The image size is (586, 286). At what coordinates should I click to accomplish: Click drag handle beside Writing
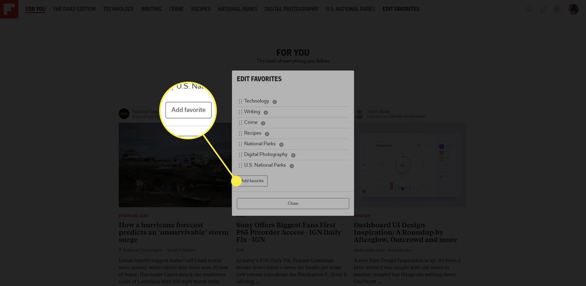[x=241, y=112]
